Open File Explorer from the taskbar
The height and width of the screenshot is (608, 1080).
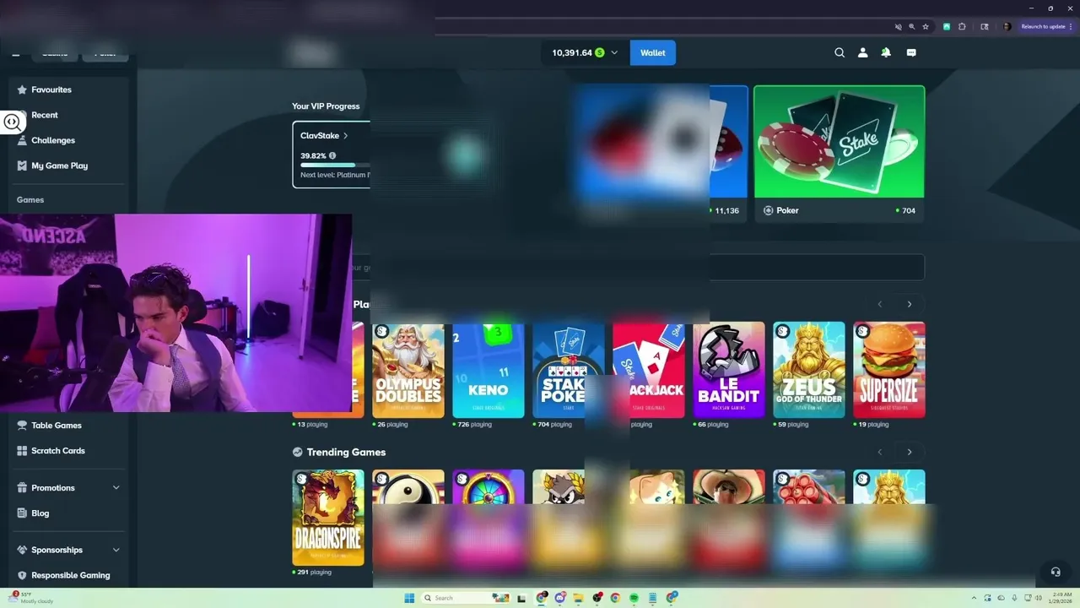coord(578,598)
